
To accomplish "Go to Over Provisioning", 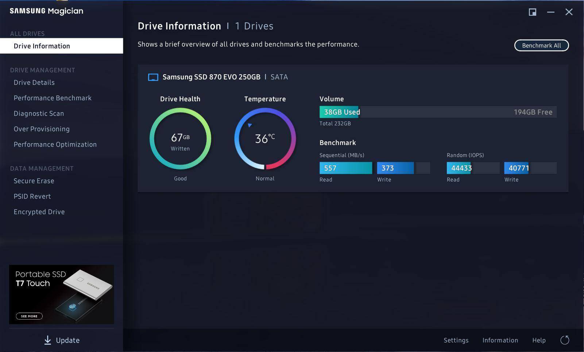I will pyautogui.click(x=42, y=129).
